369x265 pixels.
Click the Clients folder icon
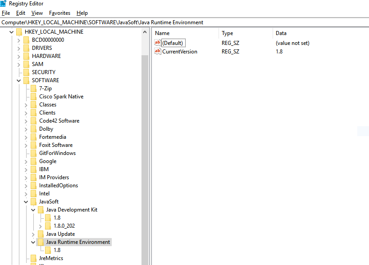point(34,113)
